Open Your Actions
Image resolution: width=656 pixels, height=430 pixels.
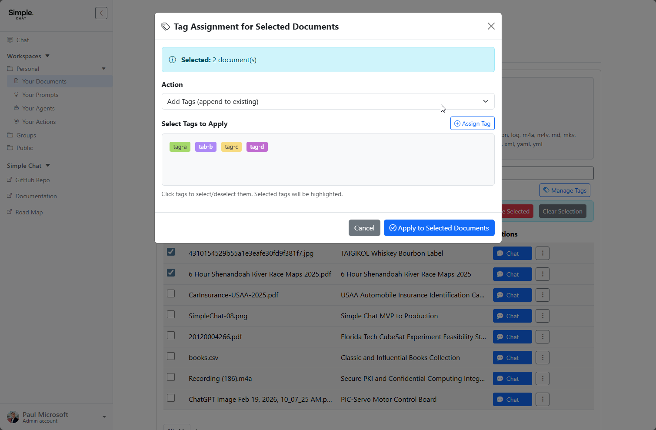click(39, 122)
